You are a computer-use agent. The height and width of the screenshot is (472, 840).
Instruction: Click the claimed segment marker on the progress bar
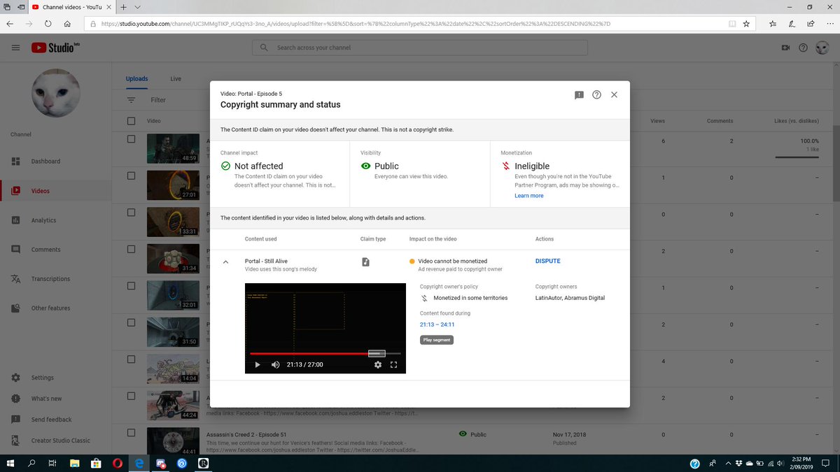click(377, 354)
